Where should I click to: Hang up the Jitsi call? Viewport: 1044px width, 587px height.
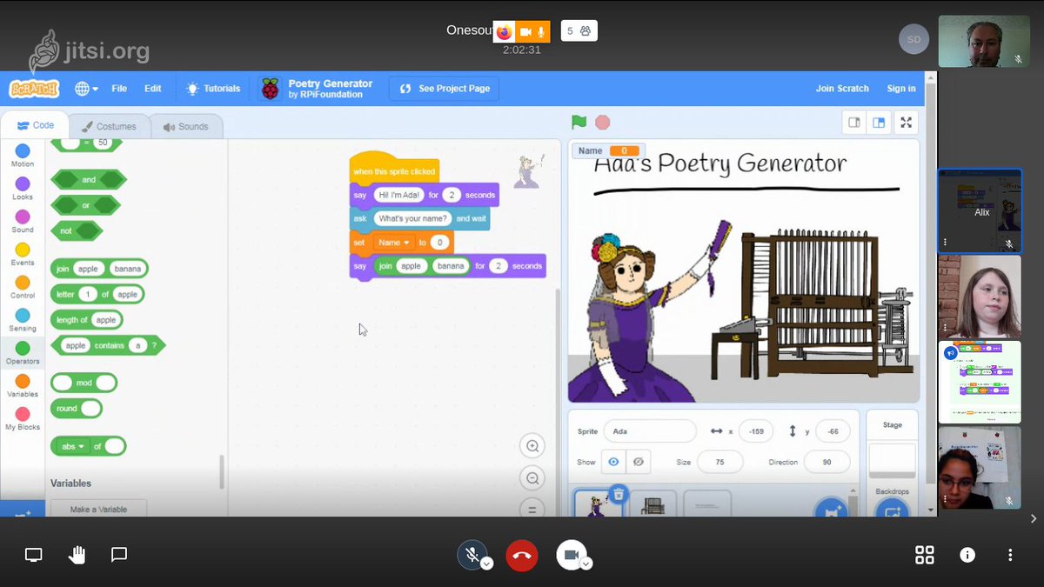pyautogui.click(x=522, y=555)
